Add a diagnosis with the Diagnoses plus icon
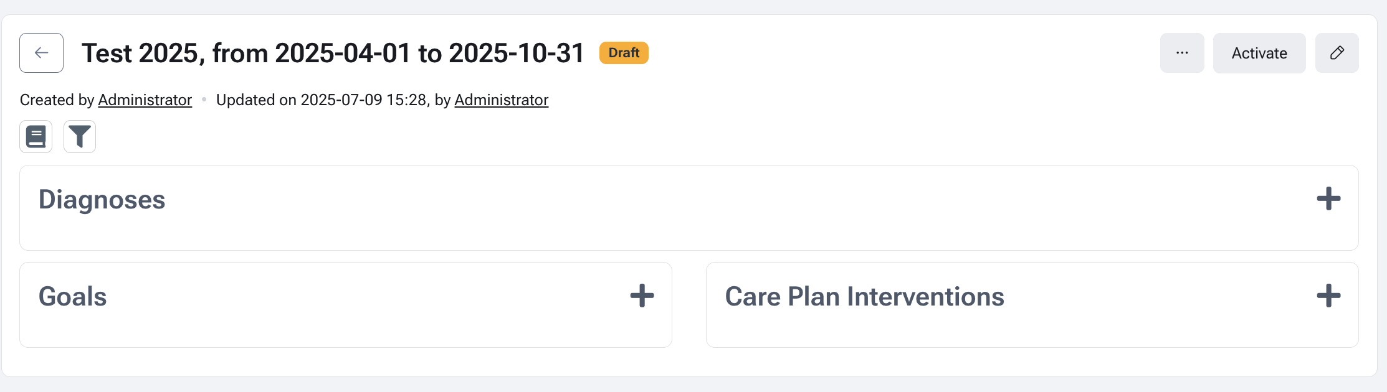This screenshot has width=1387, height=392. pos(1328,199)
